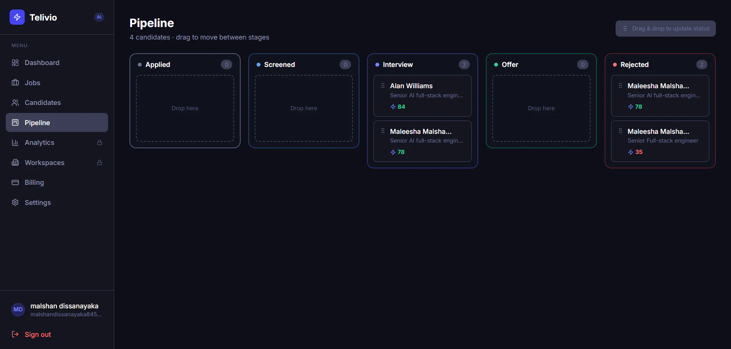731x349 pixels.
Task: Click the malshan dissanayaka user name
Action: pyautogui.click(x=64, y=306)
